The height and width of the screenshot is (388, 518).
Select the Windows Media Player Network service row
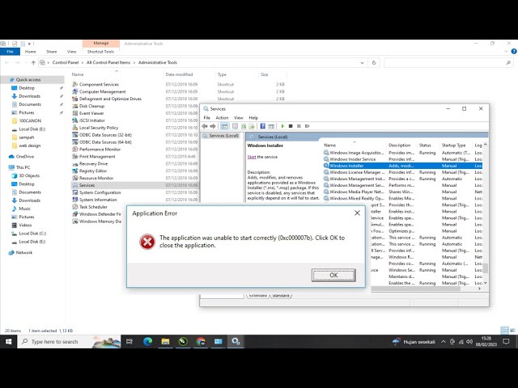coord(402,192)
